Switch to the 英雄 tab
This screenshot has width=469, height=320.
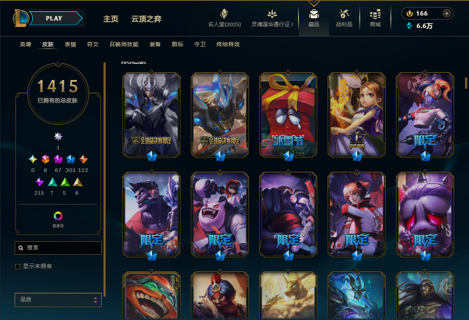click(x=25, y=44)
